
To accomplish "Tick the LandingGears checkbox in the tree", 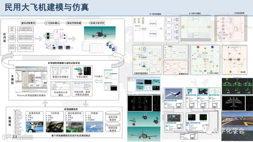I will tap(15, 119).
